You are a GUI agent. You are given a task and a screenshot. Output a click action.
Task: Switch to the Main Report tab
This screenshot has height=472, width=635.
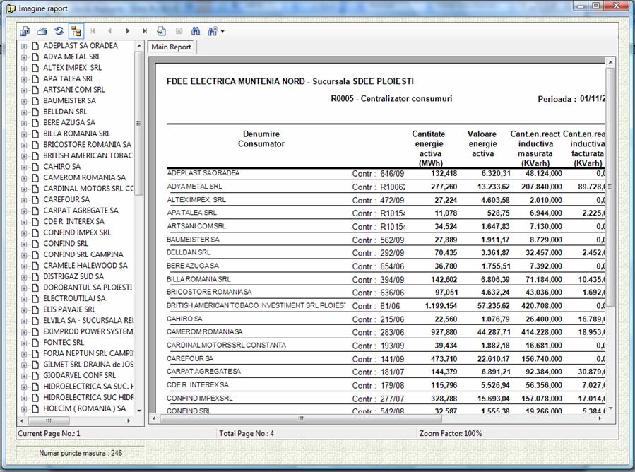pyautogui.click(x=171, y=47)
